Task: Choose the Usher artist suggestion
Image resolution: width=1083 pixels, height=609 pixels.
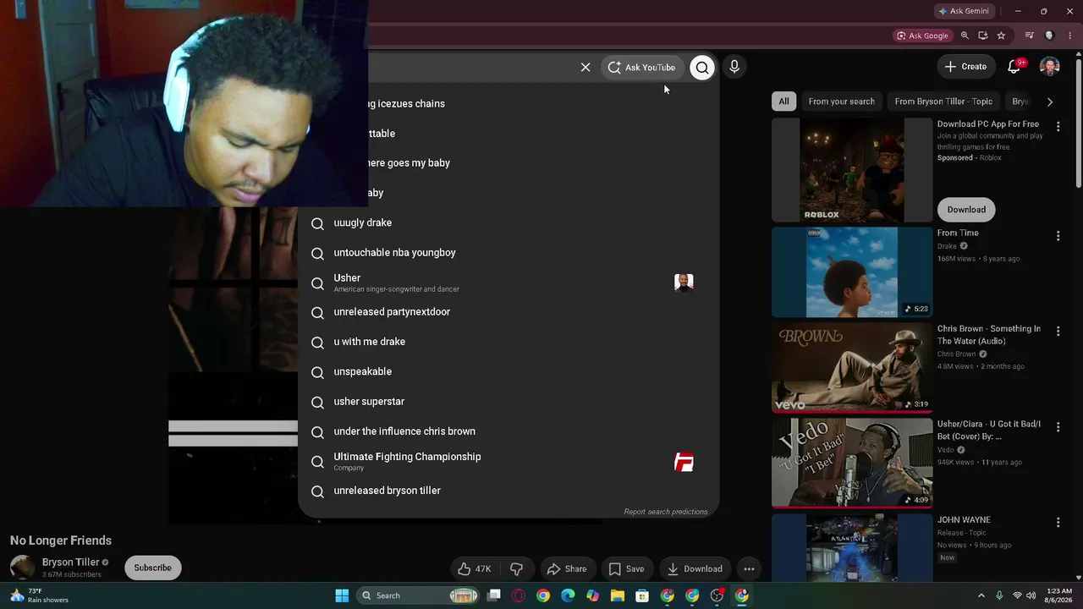Action: 509,283
